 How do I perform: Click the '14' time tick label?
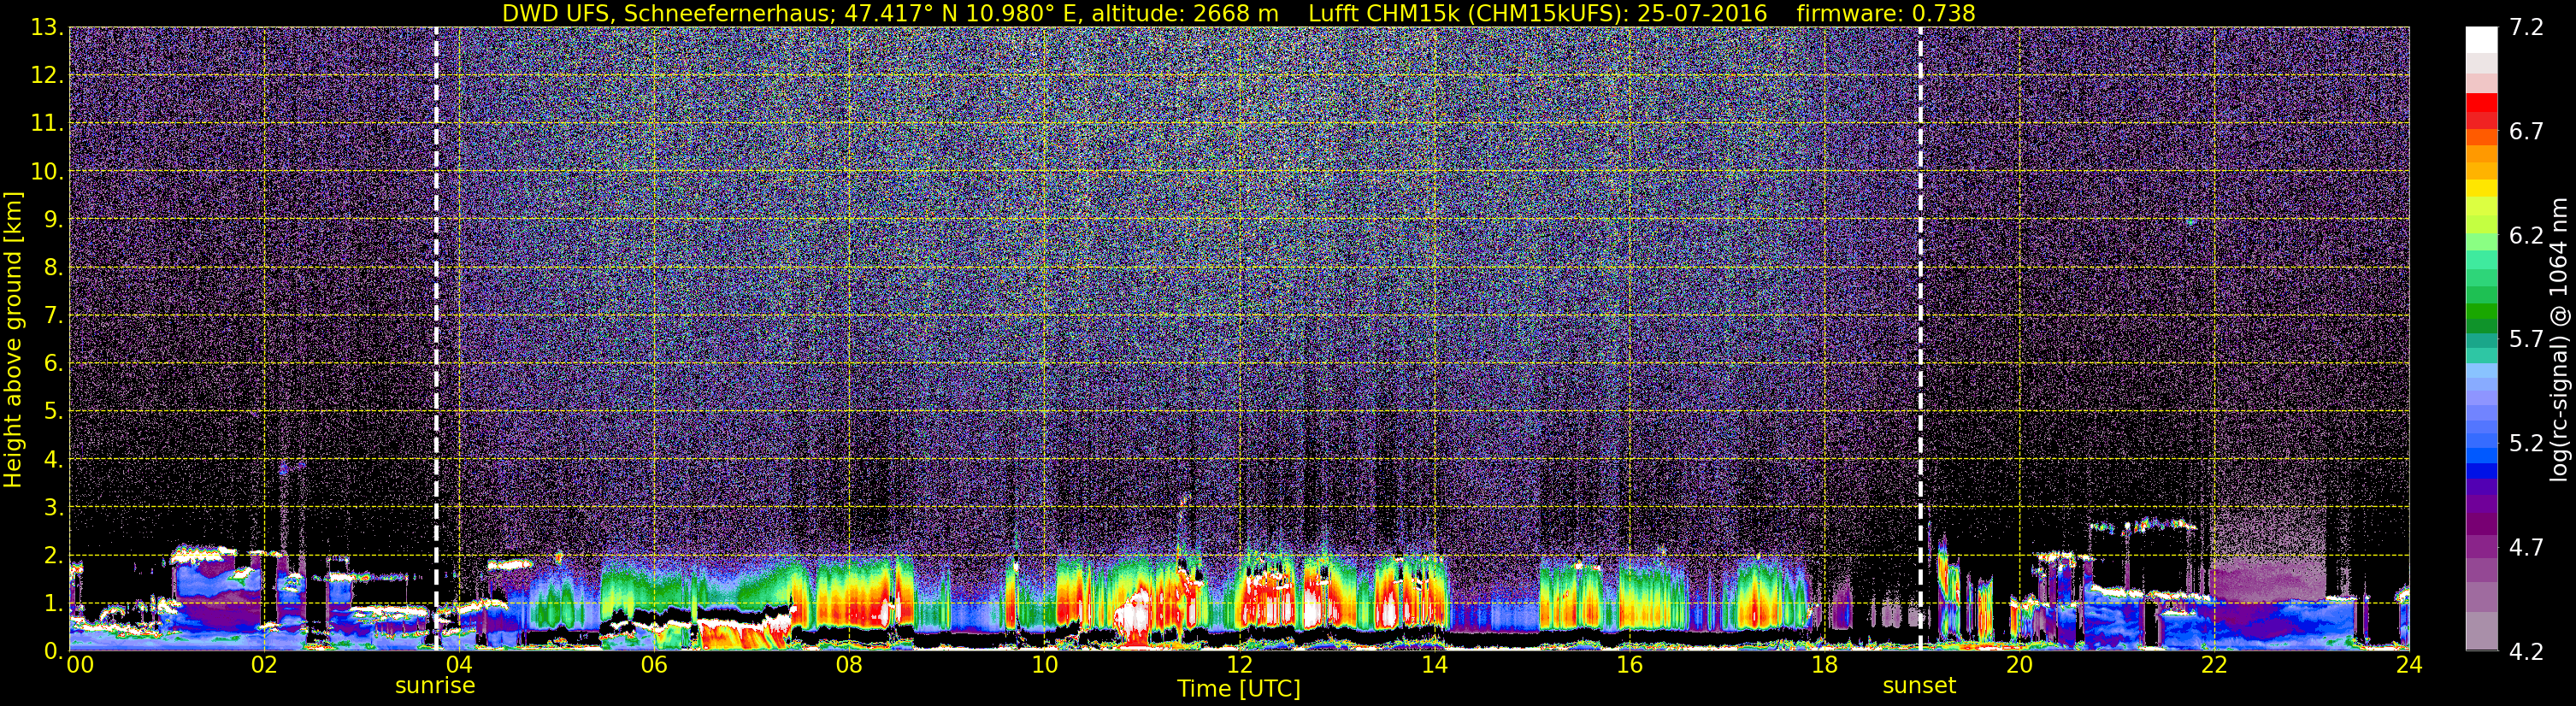click(1434, 665)
